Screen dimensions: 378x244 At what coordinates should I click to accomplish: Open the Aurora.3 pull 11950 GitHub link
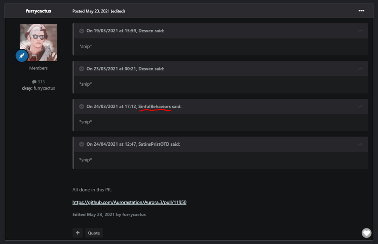pyautogui.click(x=129, y=202)
